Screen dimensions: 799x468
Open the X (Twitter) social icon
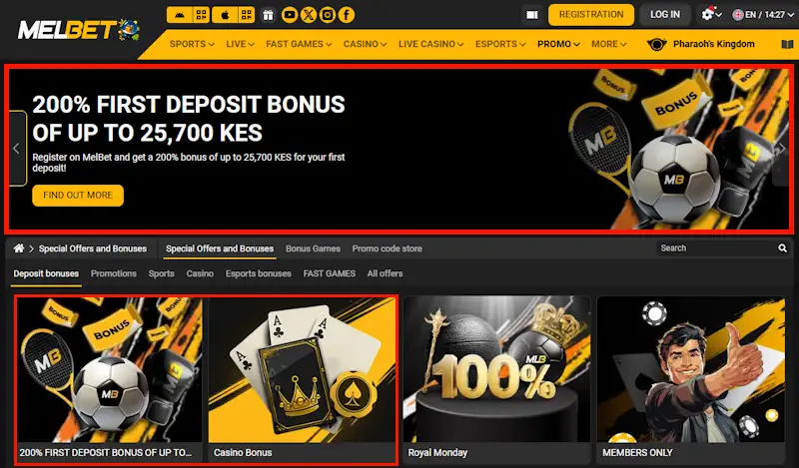(309, 15)
